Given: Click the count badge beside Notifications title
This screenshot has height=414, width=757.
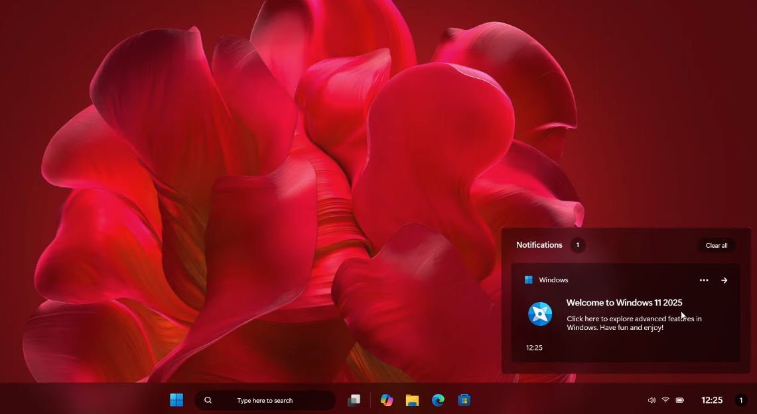Looking at the screenshot, I should [578, 245].
